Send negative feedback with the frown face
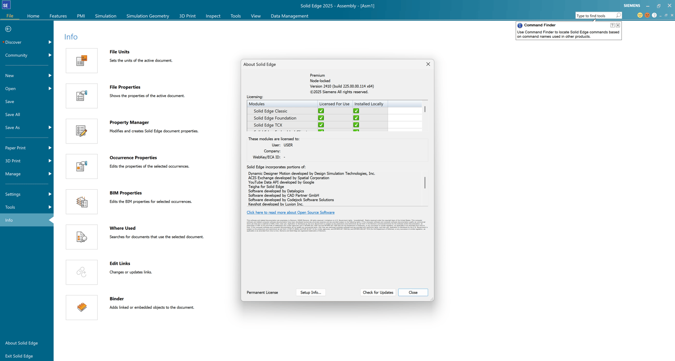Image resolution: width=675 pixels, height=361 pixels. (x=647, y=15)
